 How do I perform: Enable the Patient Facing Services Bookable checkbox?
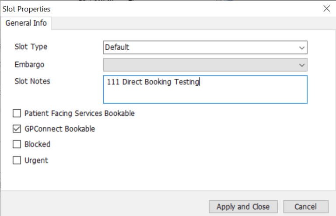pos(17,114)
